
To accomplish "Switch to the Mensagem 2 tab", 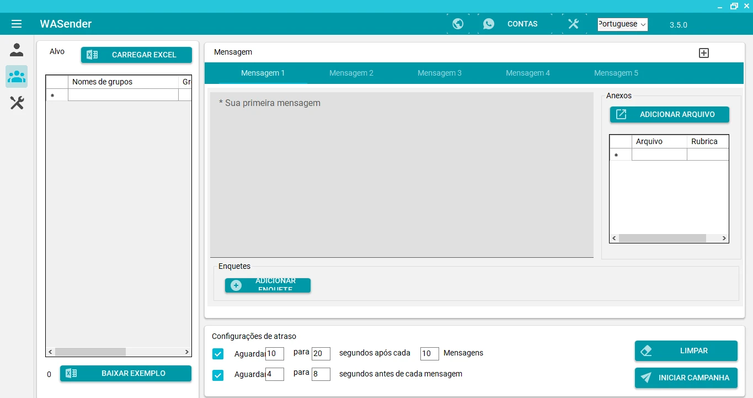I will 351,73.
